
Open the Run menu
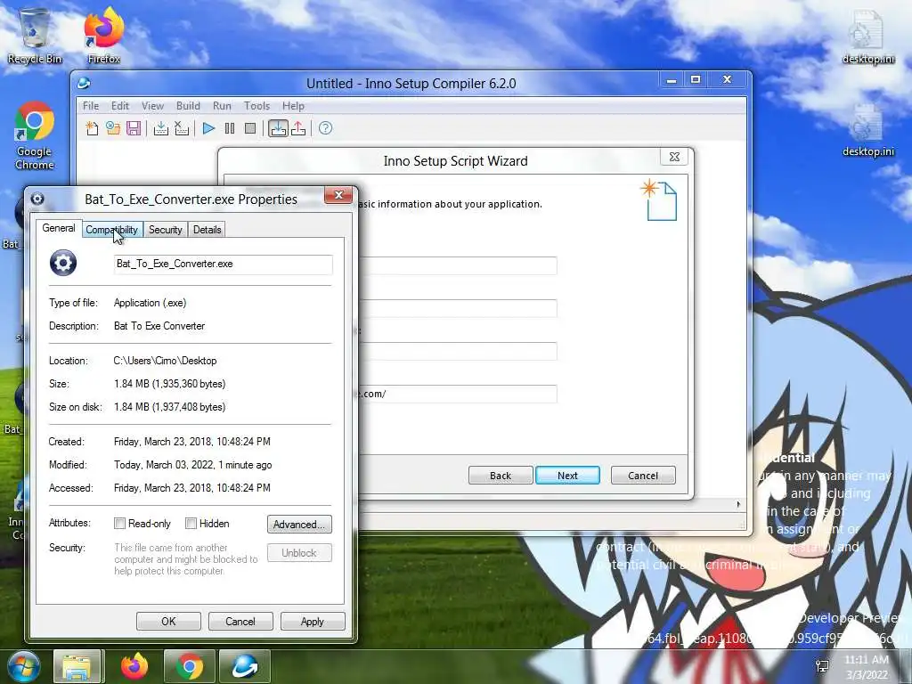(222, 106)
